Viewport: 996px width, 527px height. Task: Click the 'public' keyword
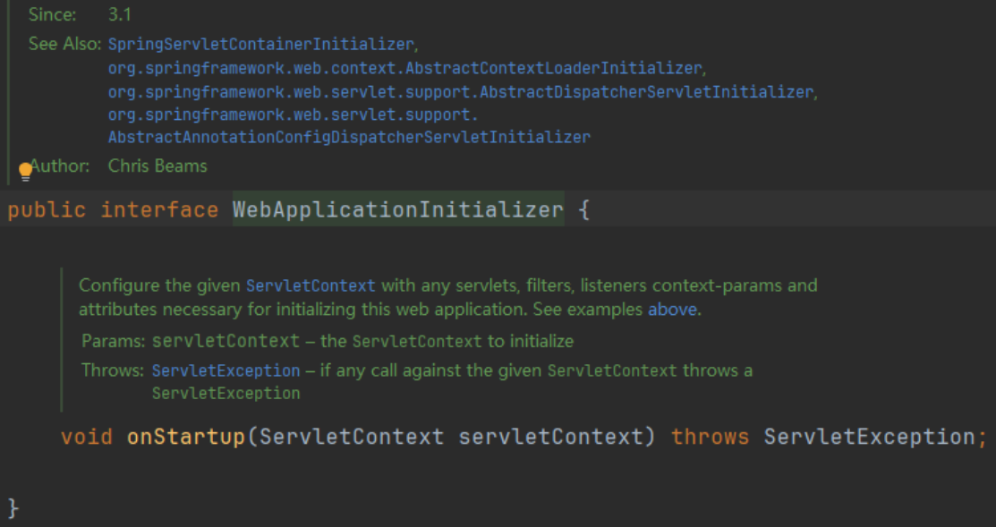tap(47, 209)
